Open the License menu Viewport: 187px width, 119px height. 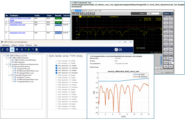coord(21,45)
